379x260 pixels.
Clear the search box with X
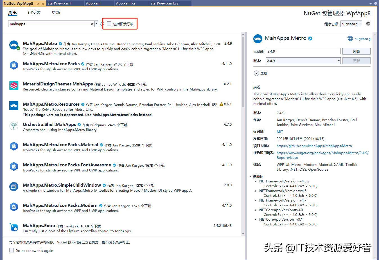point(92,24)
